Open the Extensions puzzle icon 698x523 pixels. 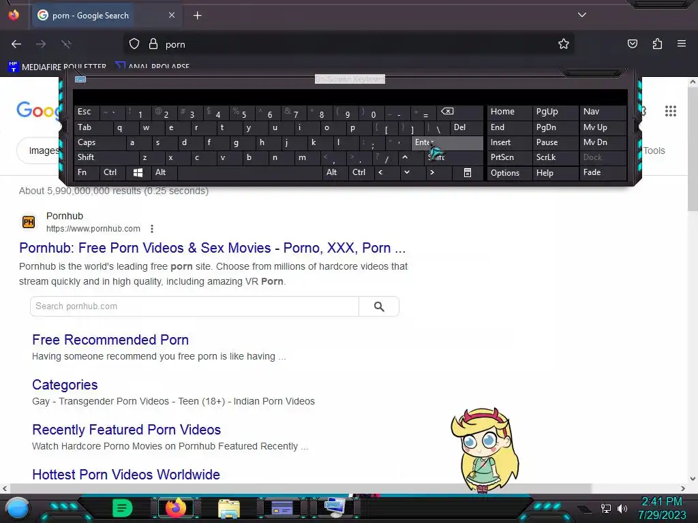[x=657, y=44]
